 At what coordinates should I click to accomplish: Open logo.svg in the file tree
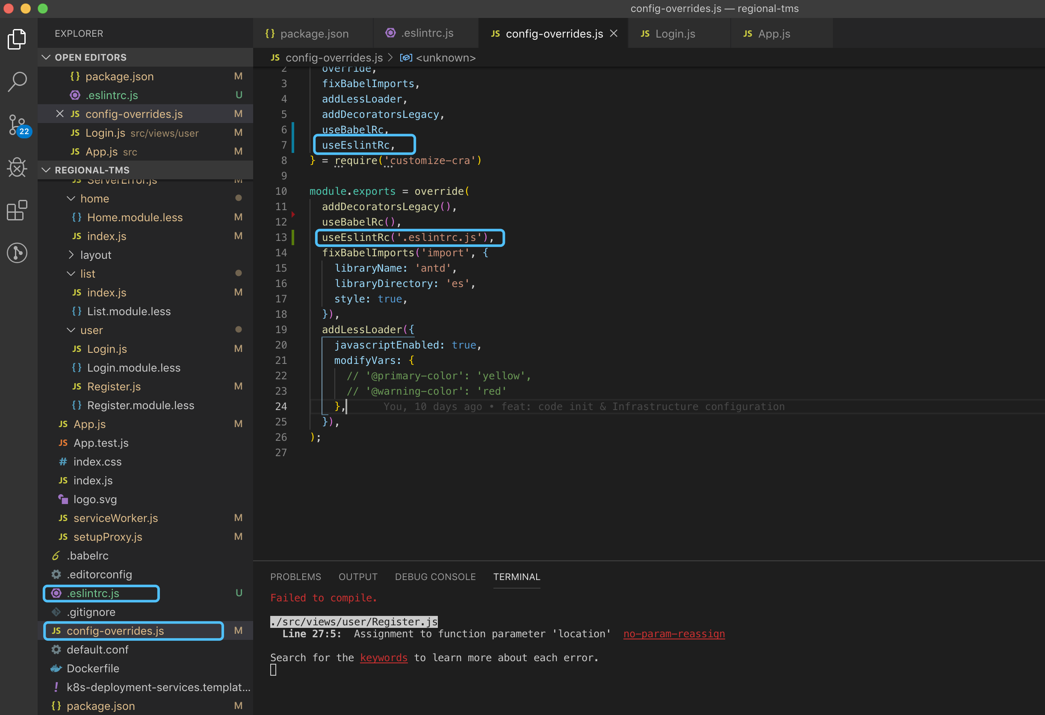click(x=145, y=499)
